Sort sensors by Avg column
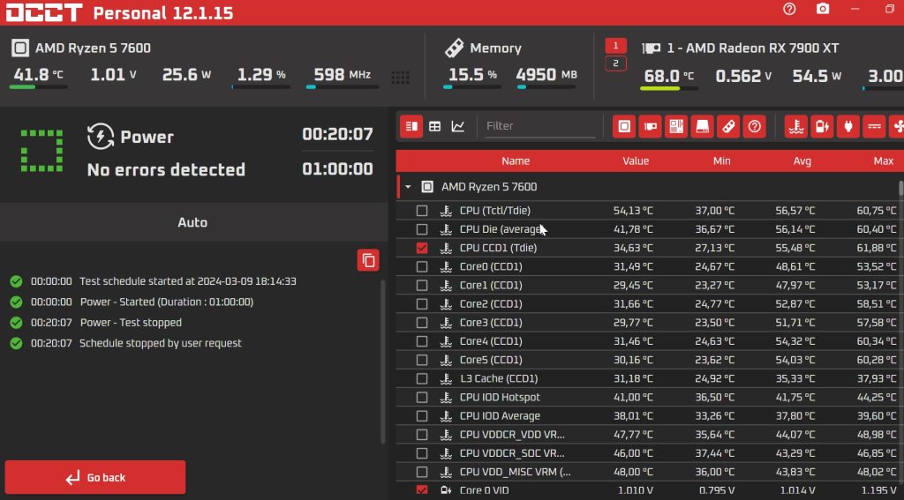 pyautogui.click(x=802, y=161)
